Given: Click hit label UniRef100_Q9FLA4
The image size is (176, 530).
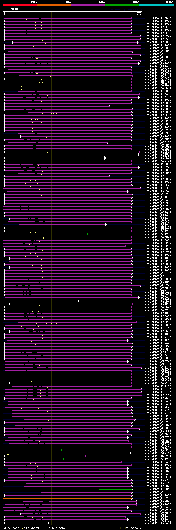Looking at the screenshot, I should pos(158,432).
